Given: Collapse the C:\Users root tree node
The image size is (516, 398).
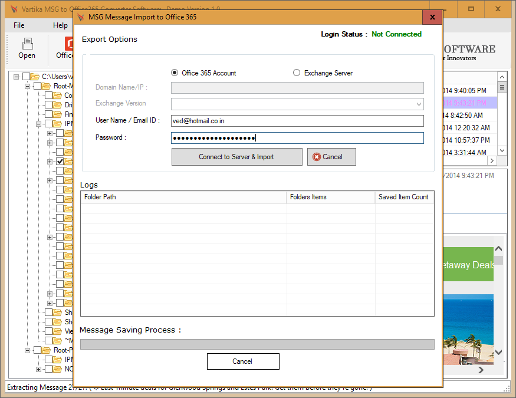Looking at the screenshot, I should 16,77.
